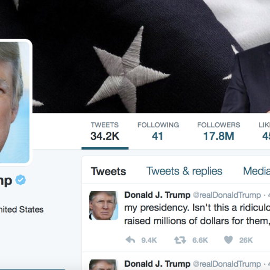
Task: Click the reply arrow icon on first tweet
Action: (x=130, y=240)
